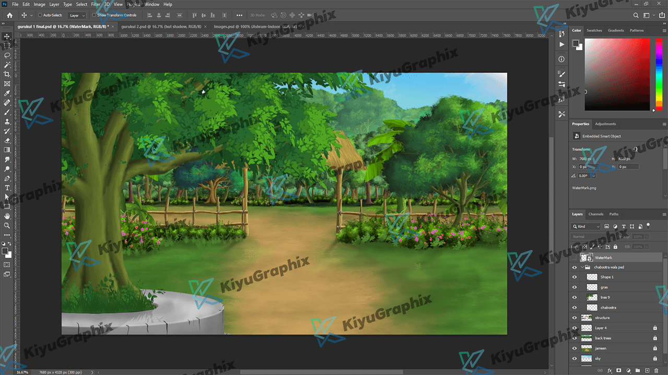Screen dimensions: 668x375
Task: Select the Zoom tool
Action: pos(7,226)
